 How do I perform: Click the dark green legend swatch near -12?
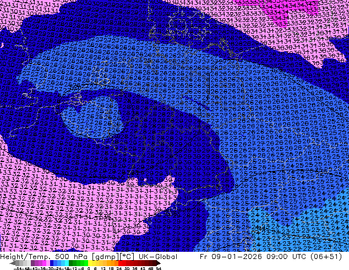[71, 263]
